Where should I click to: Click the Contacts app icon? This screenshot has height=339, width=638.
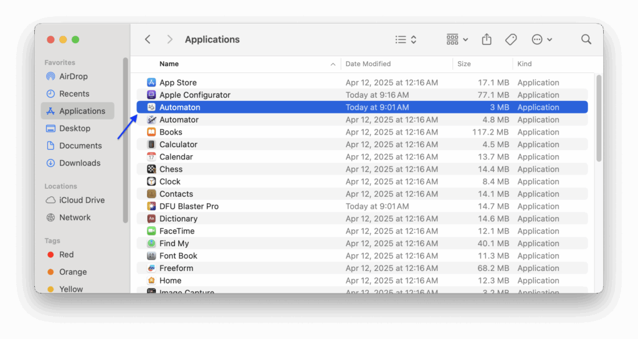[151, 194]
